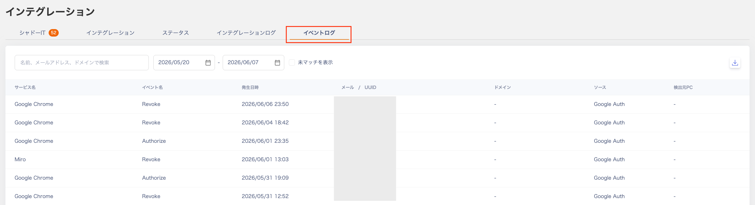This screenshot has width=755, height=205.
Task: Open the インテグレーション tab
Action: click(x=110, y=33)
